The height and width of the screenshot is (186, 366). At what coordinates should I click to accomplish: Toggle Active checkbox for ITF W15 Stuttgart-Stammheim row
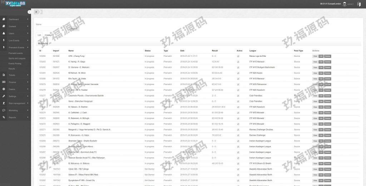(x=238, y=67)
